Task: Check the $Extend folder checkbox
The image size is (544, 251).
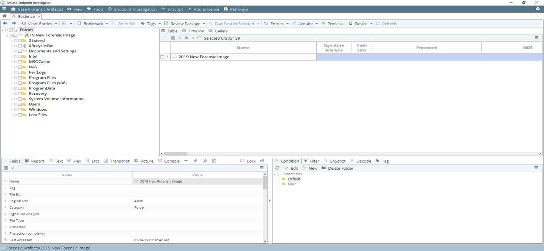Action: click(20, 40)
